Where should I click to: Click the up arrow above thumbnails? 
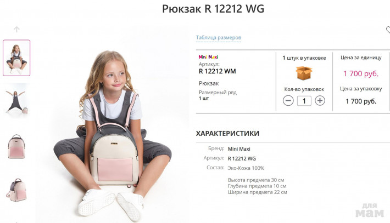click(16, 29)
